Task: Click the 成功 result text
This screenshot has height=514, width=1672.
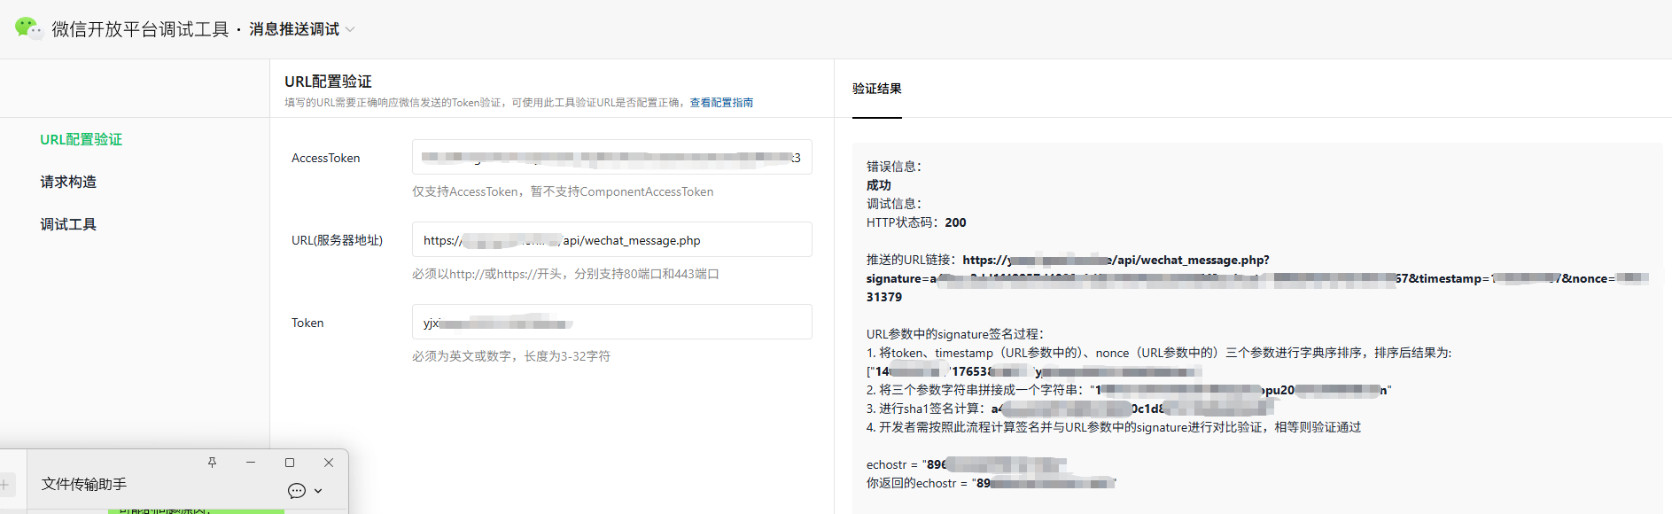Action: point(879,185)
